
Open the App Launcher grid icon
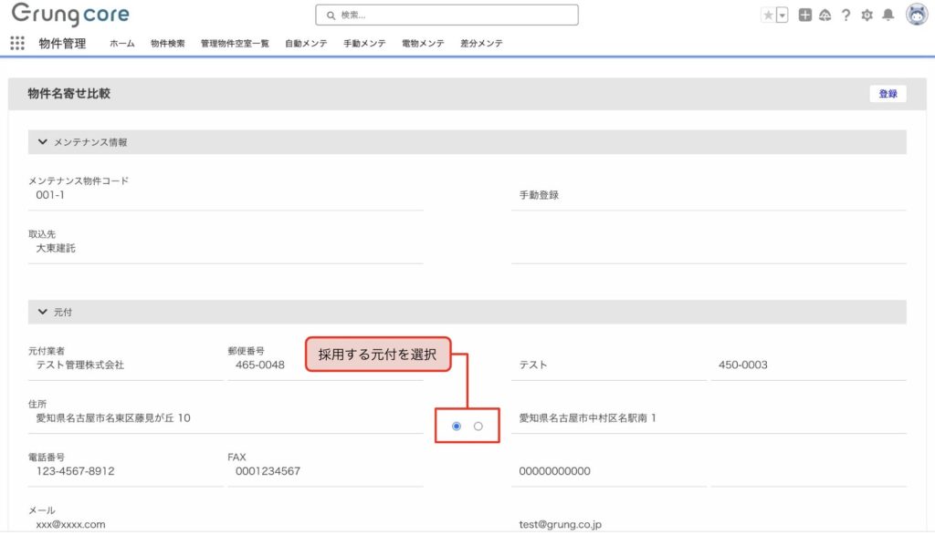pyautogui.click(x=16, y=43)
